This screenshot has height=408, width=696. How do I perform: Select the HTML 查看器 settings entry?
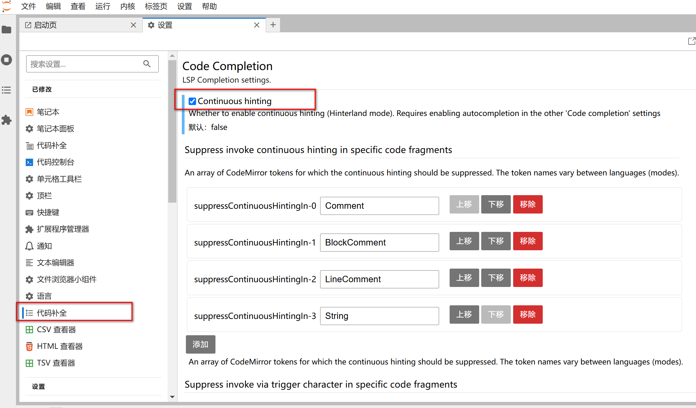tap(59, 346)
